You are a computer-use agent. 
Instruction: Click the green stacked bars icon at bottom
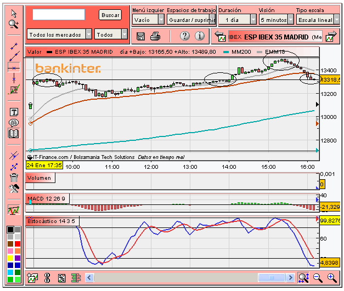pos(76,278)
